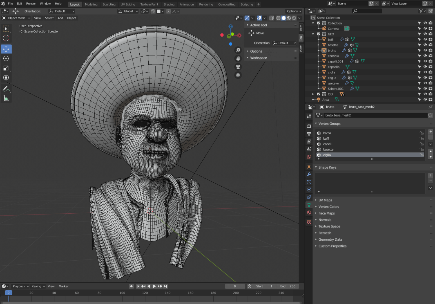Pick the Annotate tool
The width and height of the screenshot is (435, 304).
click(6, 89)
